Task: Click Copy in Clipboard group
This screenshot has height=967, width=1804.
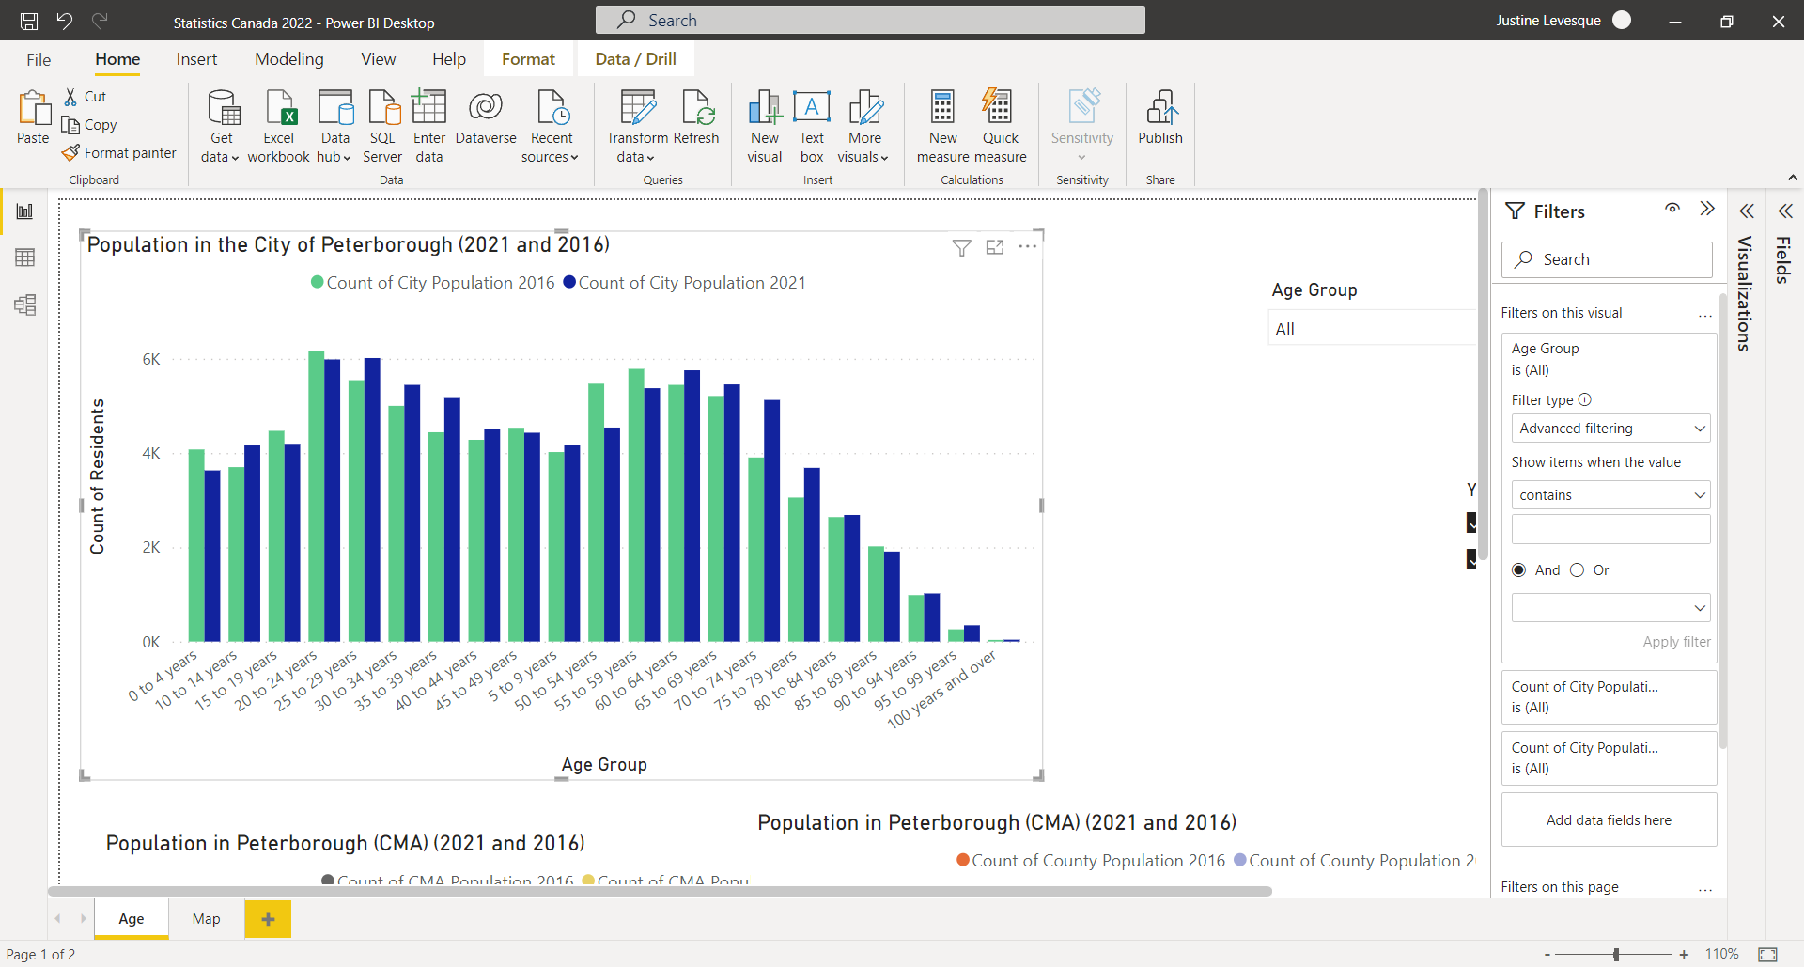Action: pos(90,124)
